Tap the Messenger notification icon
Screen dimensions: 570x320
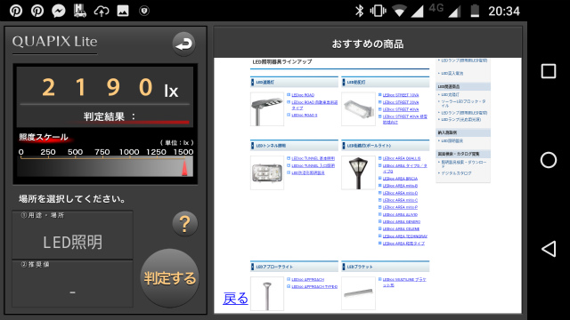[x=58, y=11]
